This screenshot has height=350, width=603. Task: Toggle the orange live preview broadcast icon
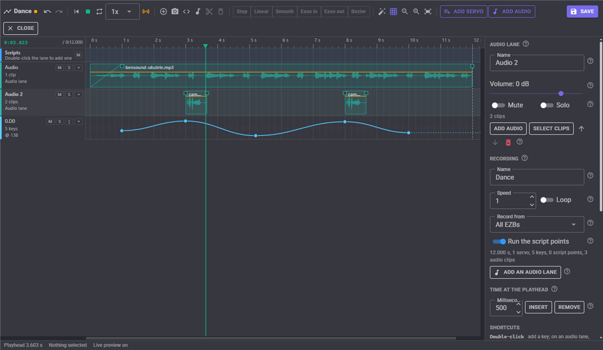pos(146,12)
